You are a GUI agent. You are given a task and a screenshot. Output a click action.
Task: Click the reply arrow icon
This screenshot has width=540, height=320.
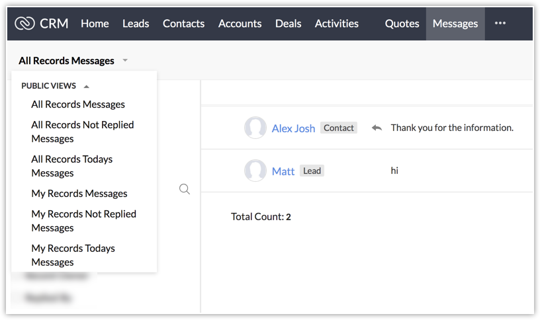click(377, 128)
